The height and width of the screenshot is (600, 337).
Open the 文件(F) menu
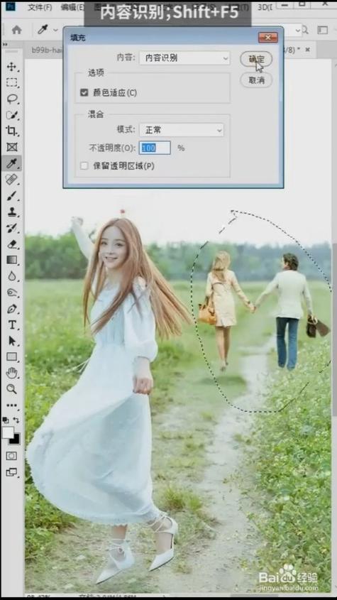tap(40, 7)
